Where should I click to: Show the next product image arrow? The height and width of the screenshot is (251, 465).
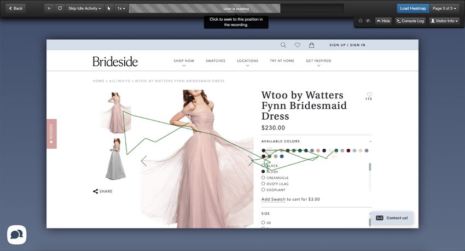251,161
